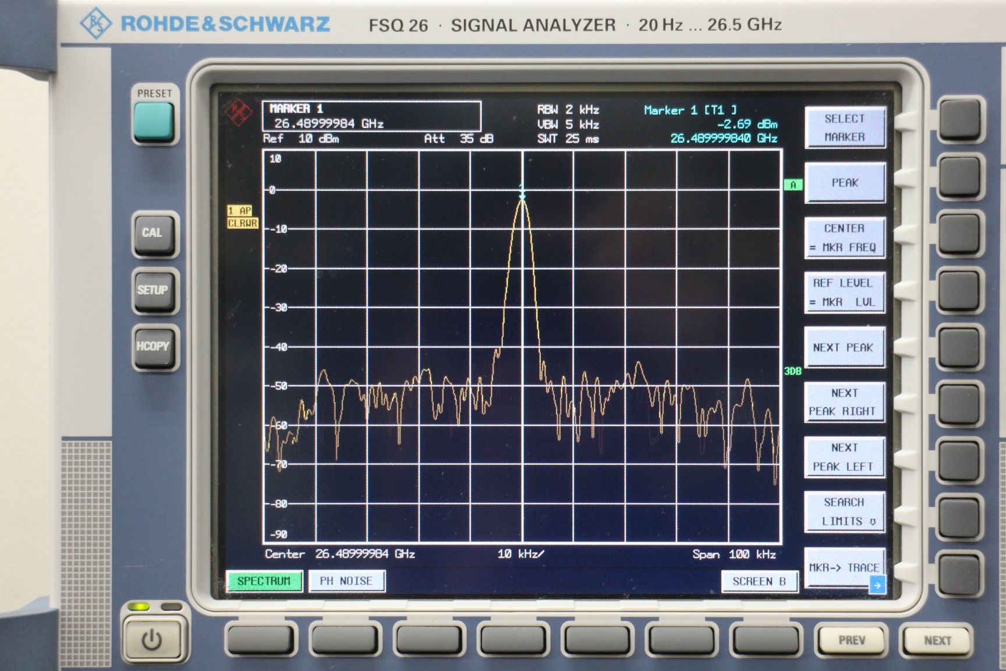Screen dimensions: 1006x671
Task: Click the RBW 2 kHz readout
Action: 568,110
